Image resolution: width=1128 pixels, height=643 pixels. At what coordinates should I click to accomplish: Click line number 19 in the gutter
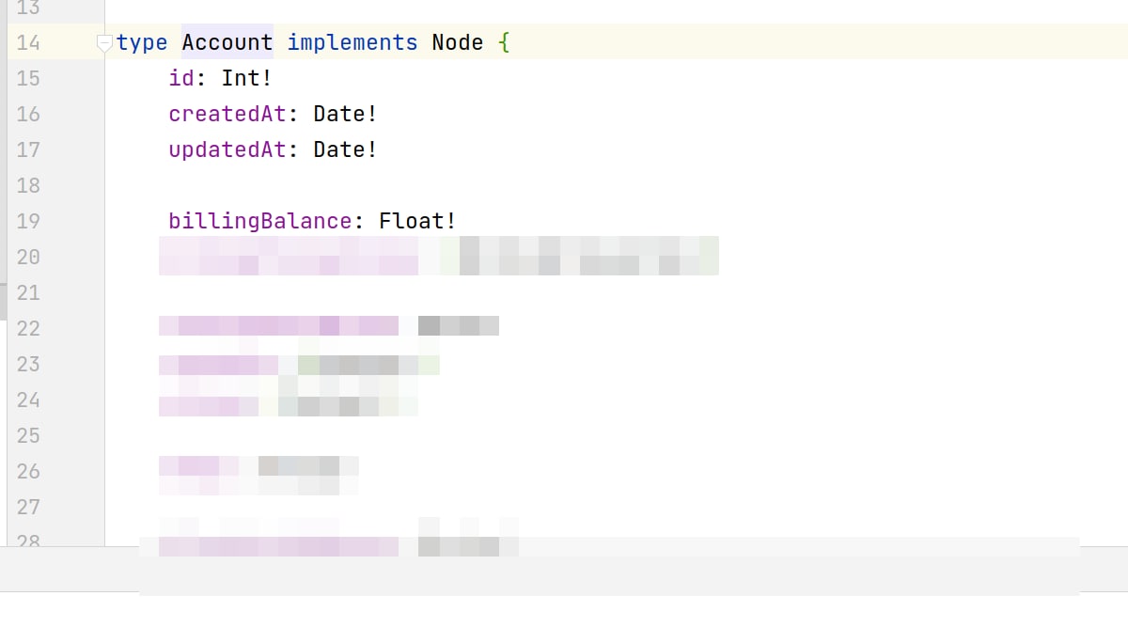[28, 221]
